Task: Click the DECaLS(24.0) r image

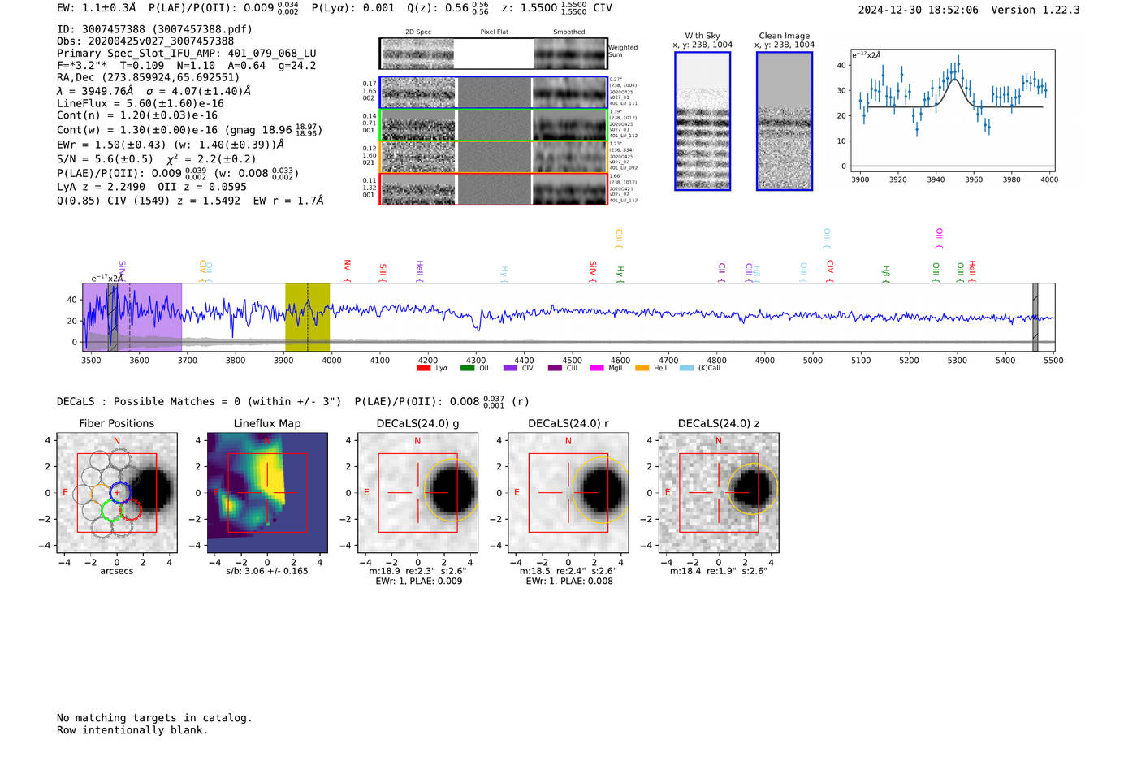Action: tap(568, 494)
